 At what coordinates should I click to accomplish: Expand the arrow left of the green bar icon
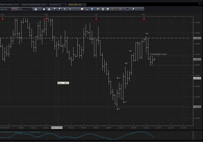pos(73,9)
